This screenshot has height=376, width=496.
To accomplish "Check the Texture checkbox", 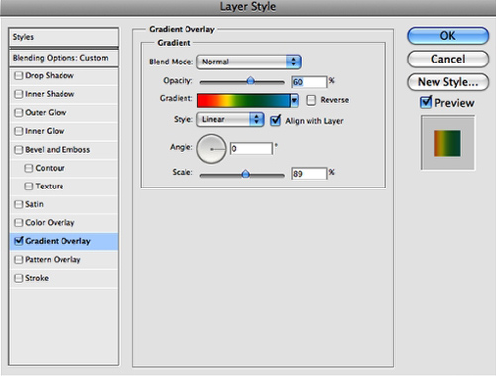I will pyautogui.click(x=29, y=187).
